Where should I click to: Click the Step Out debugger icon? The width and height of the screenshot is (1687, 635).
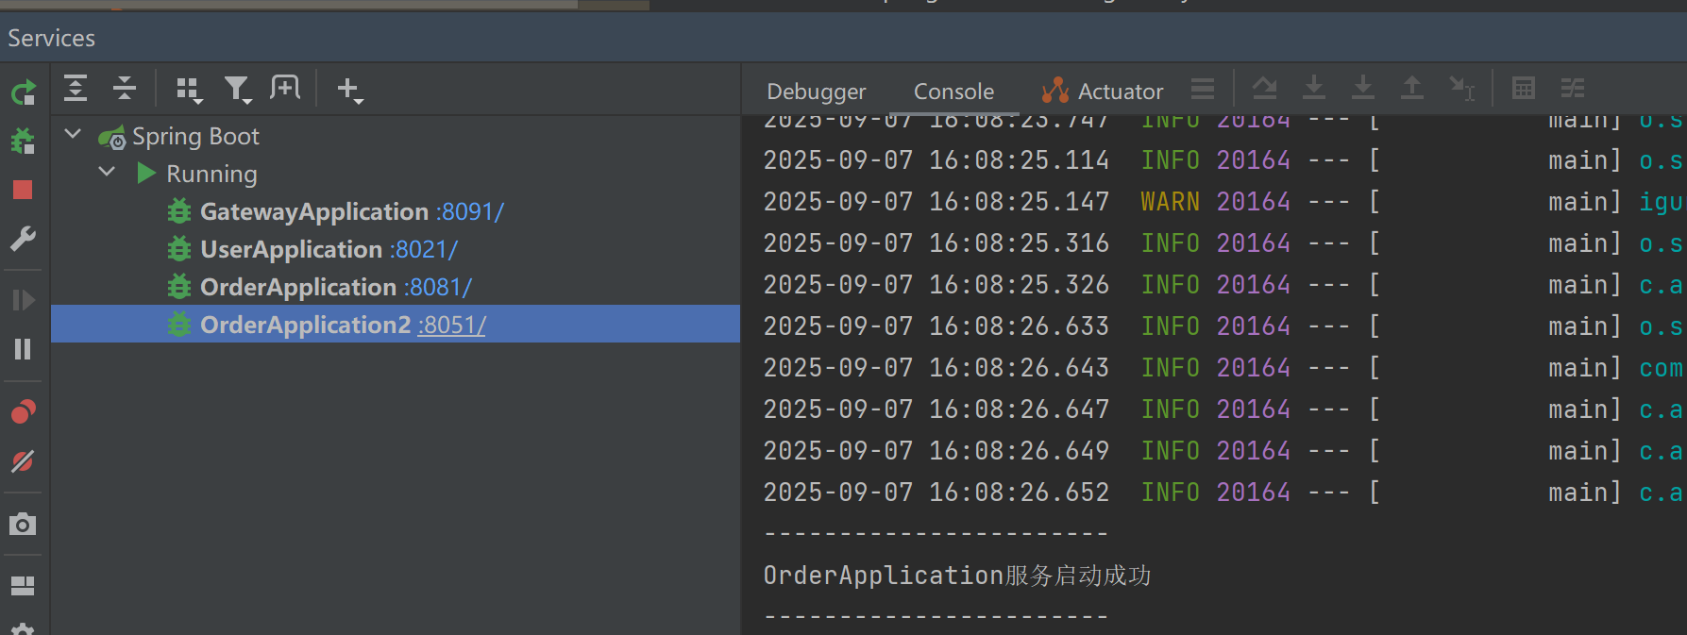[1412, 88]
